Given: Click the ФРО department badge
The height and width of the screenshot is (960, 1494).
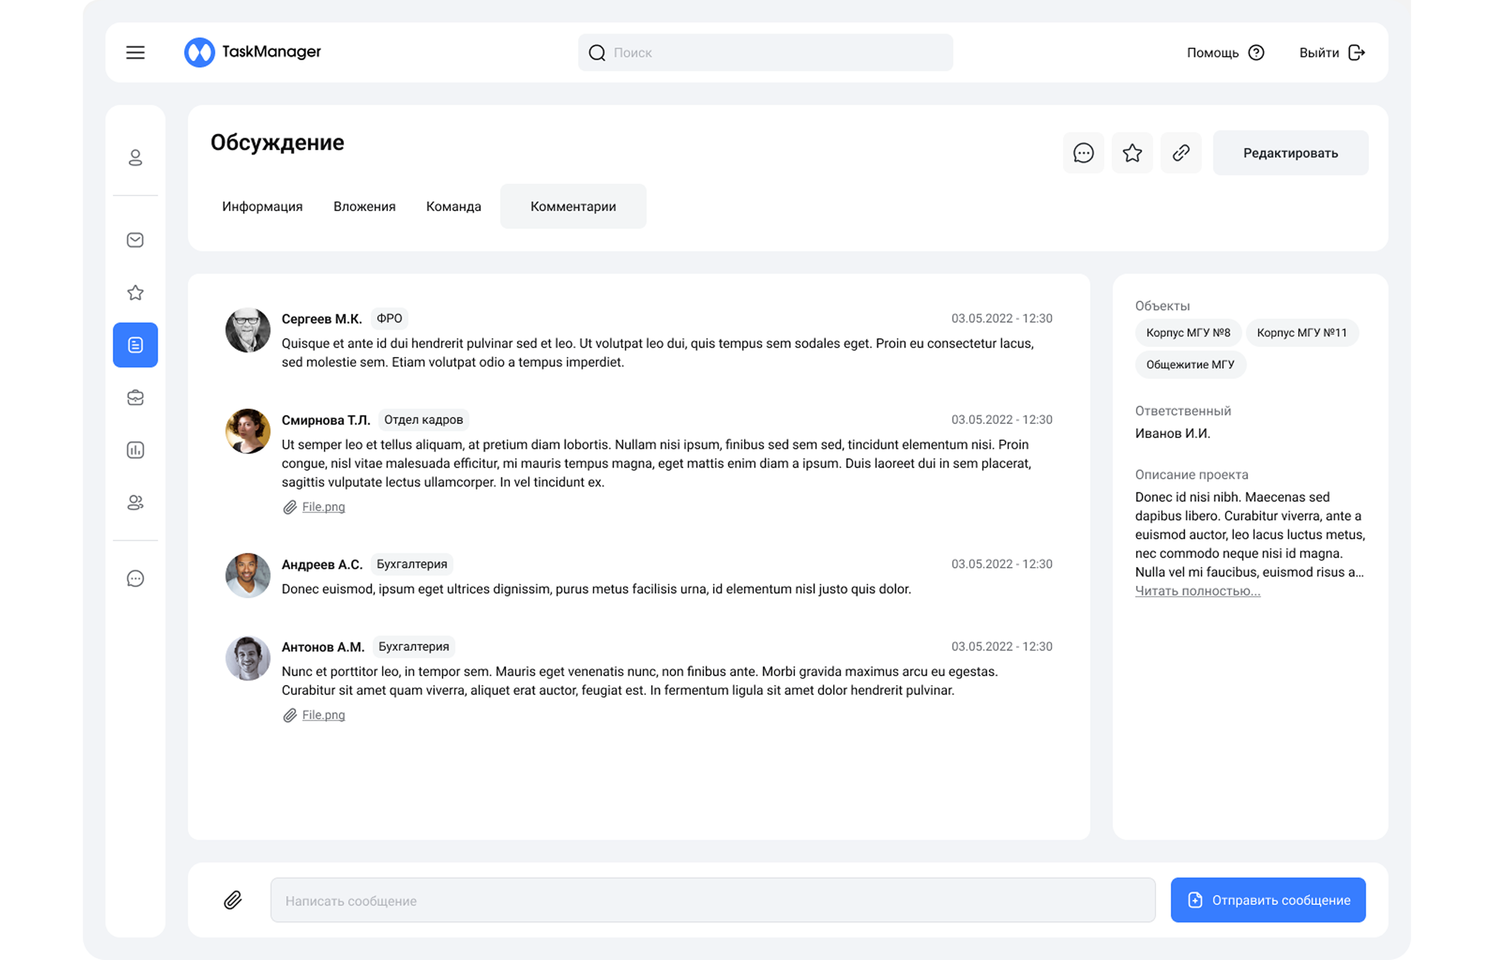Looking at the screenshot, I should [x=389, y=318].
